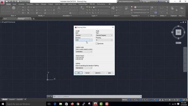
Task: Click the Autodesk Exchange Apps icon
Action: [158, 1]
